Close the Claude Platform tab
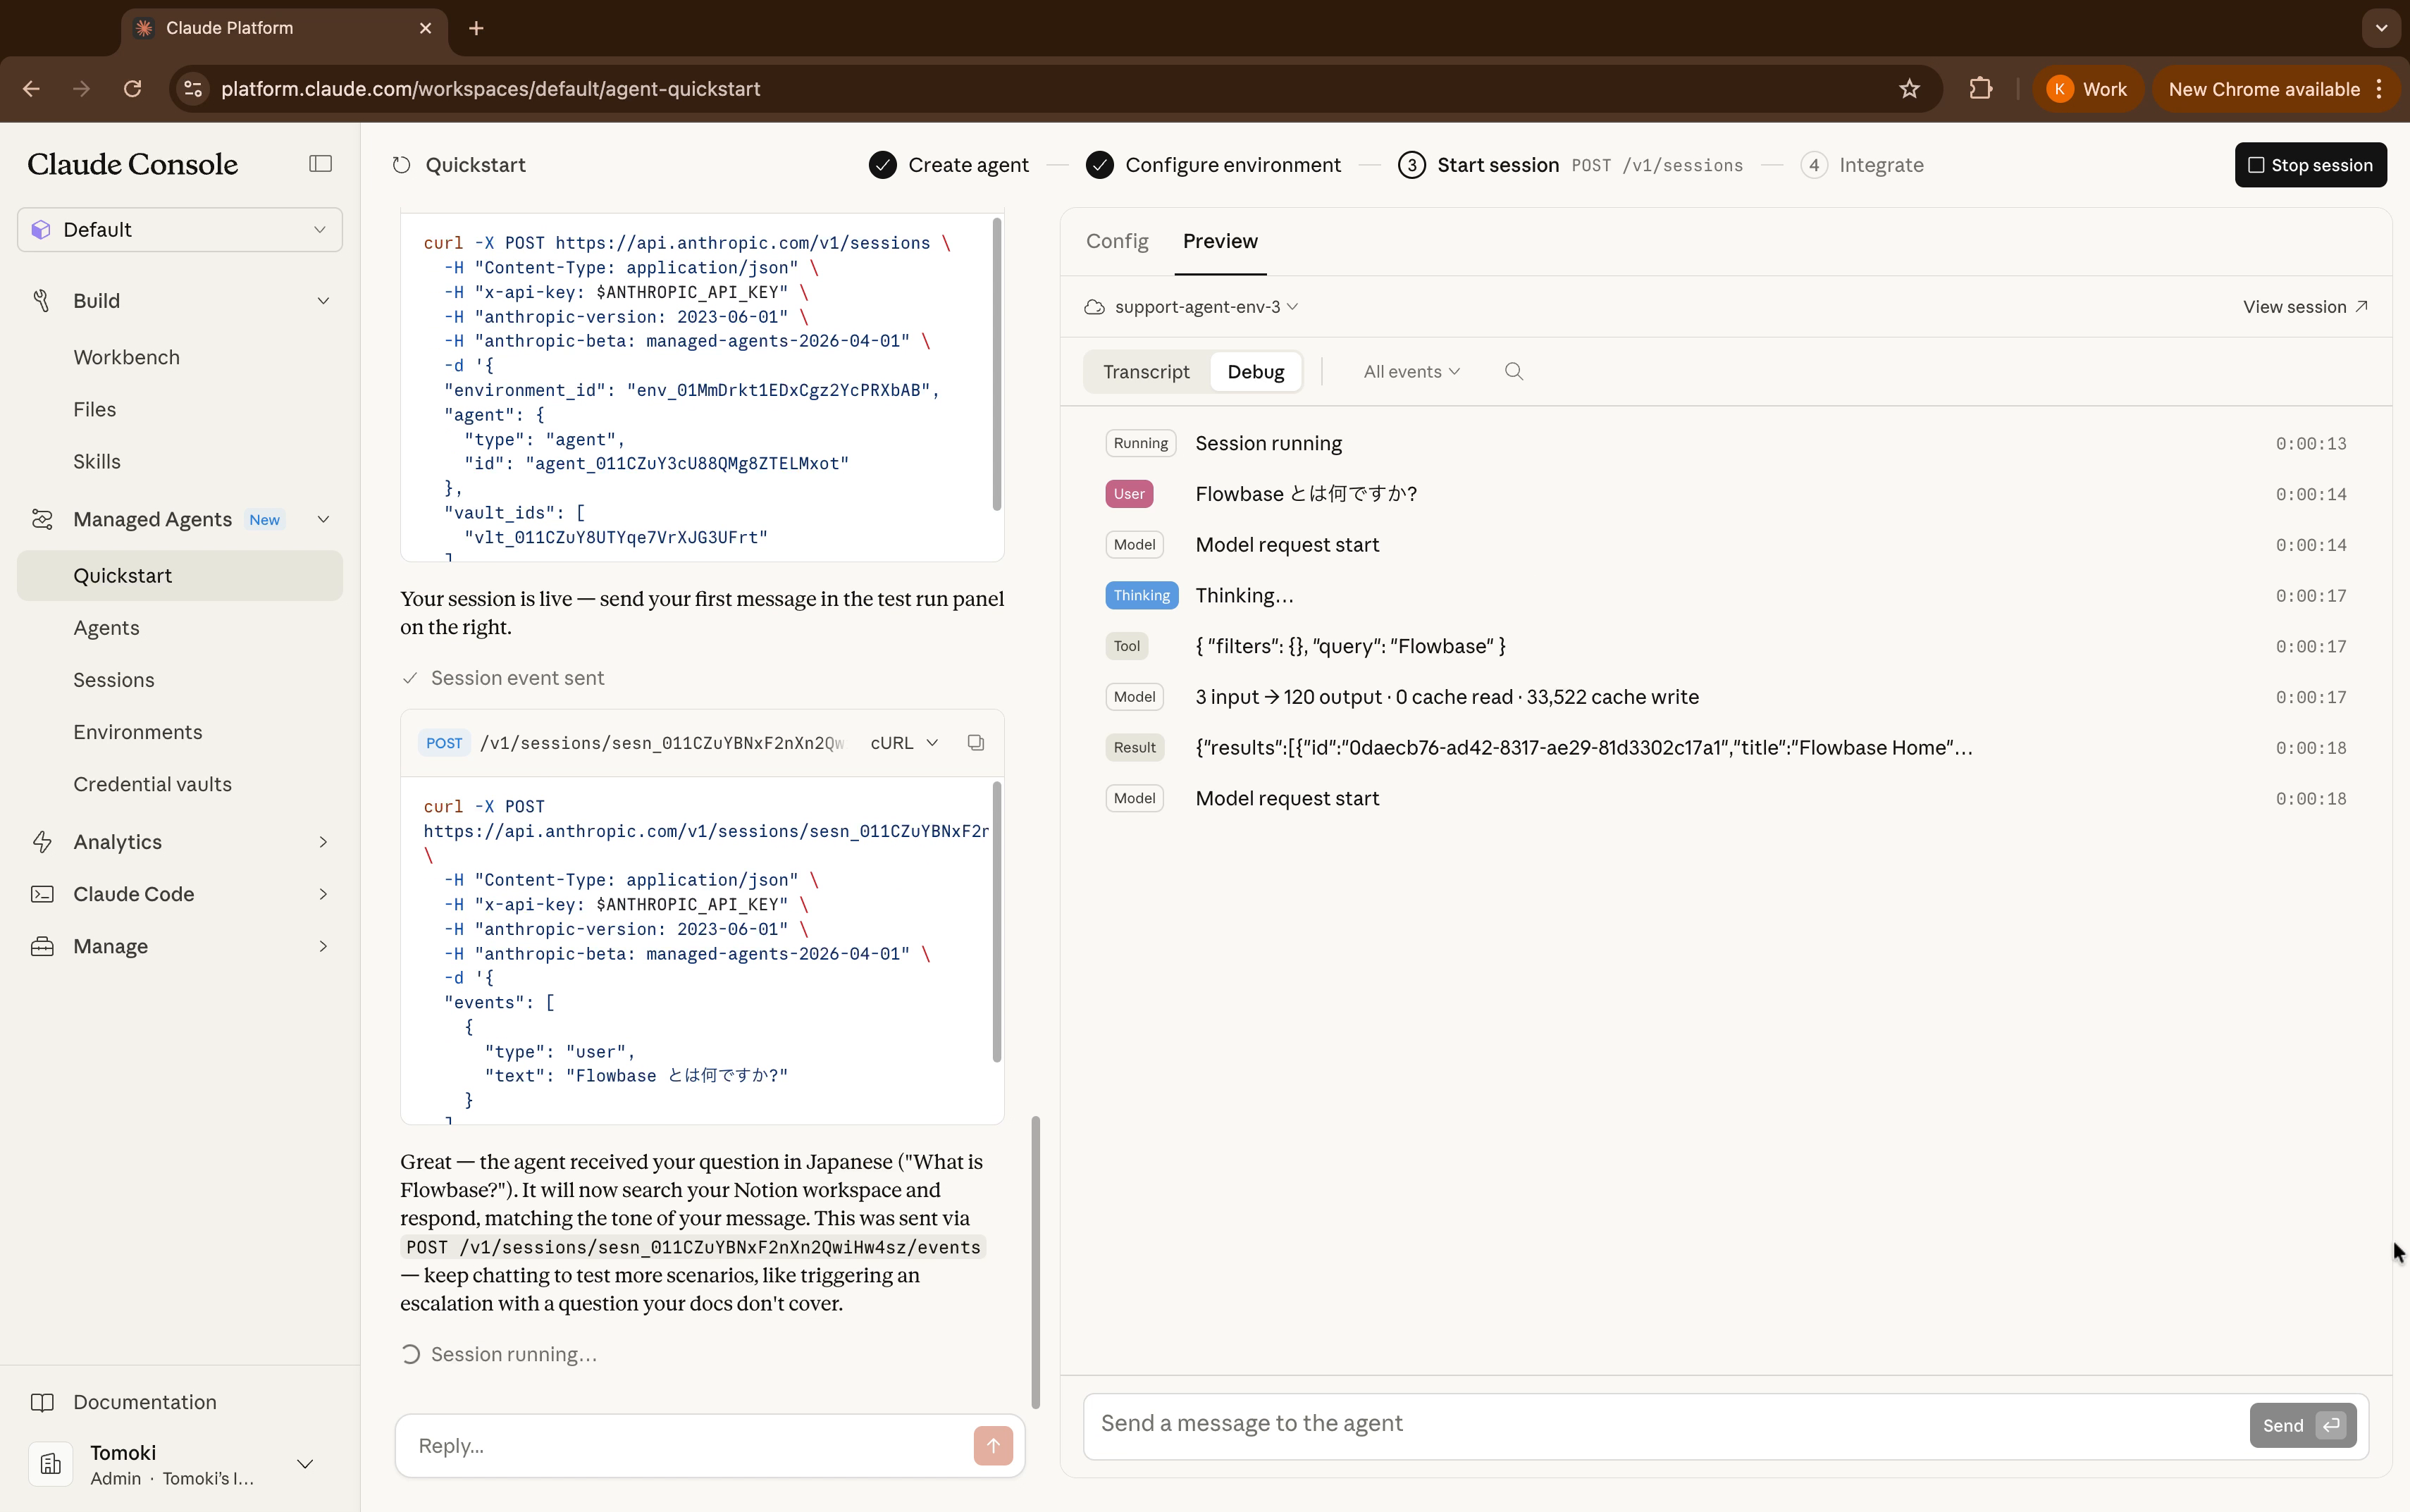 point(426,28)
